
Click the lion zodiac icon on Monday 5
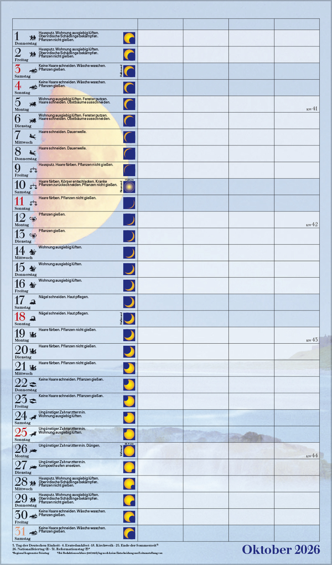(x=33, y=104)
